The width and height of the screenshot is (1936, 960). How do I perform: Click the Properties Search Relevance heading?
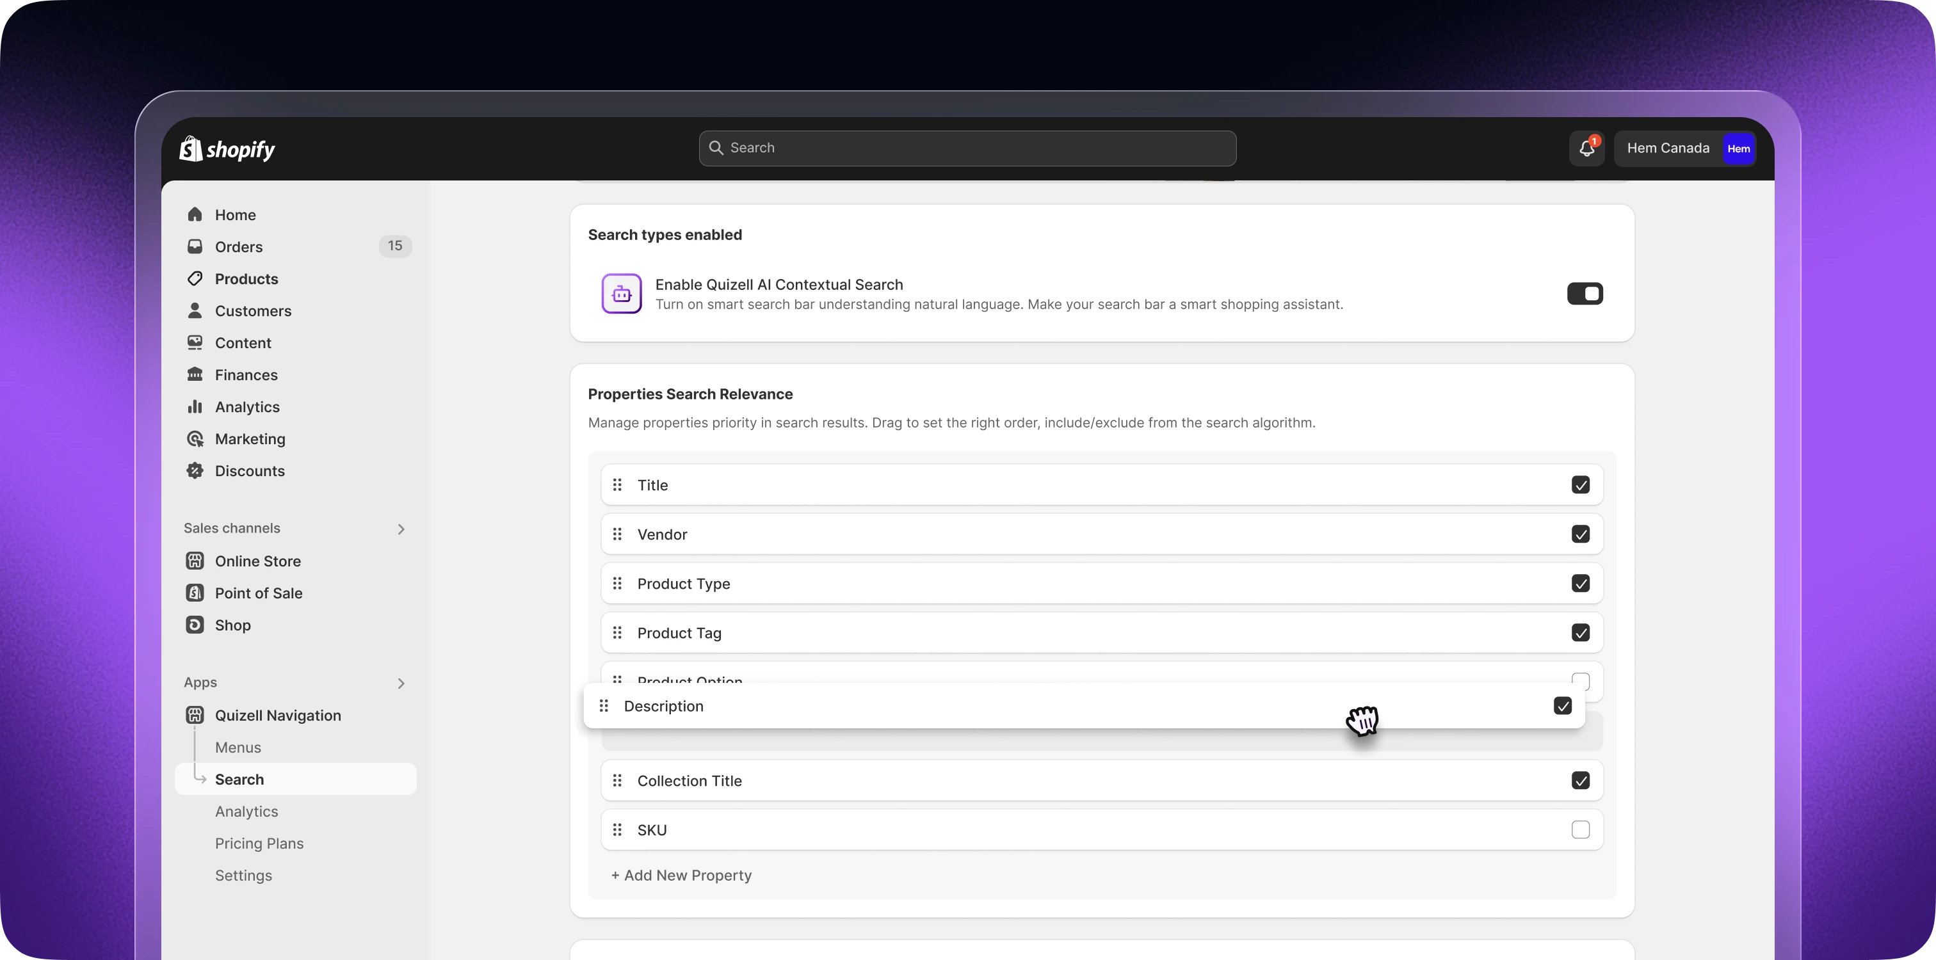[690, 394]
